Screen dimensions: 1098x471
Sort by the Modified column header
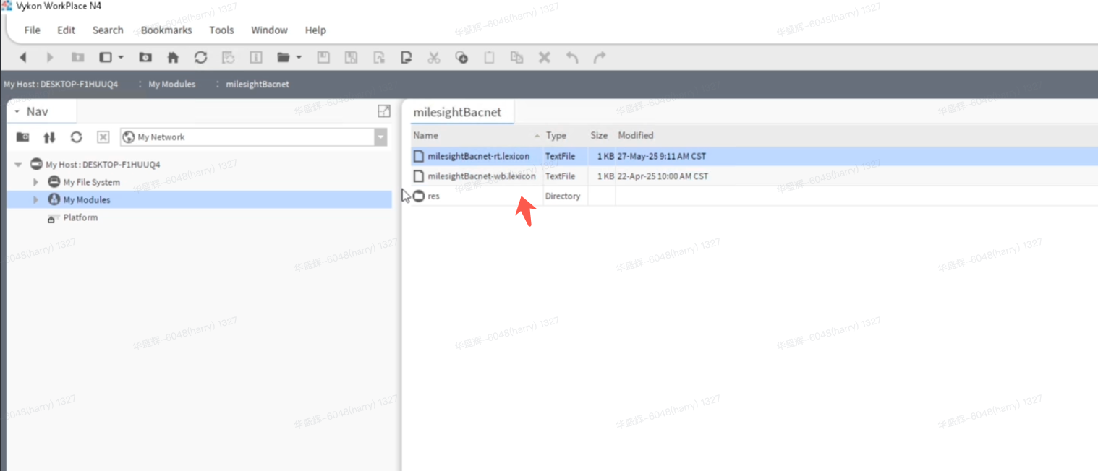(636, 136)
